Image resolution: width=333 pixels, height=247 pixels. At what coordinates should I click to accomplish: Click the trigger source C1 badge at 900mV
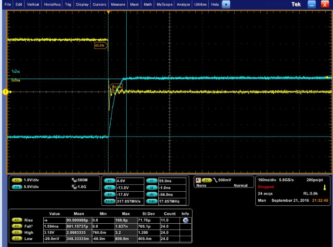tap(207, 180)
